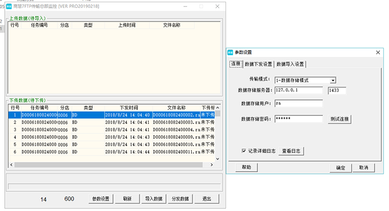
Task: Click the download list scroll-down arrow
Action: click(217, 159)
